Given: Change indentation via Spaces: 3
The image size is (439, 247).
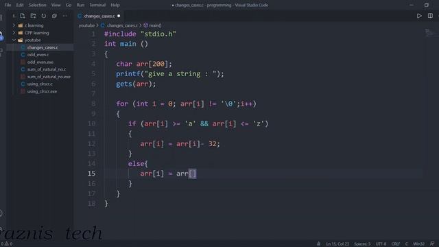Looking at the screenshot, I should (x=362, y=244).
